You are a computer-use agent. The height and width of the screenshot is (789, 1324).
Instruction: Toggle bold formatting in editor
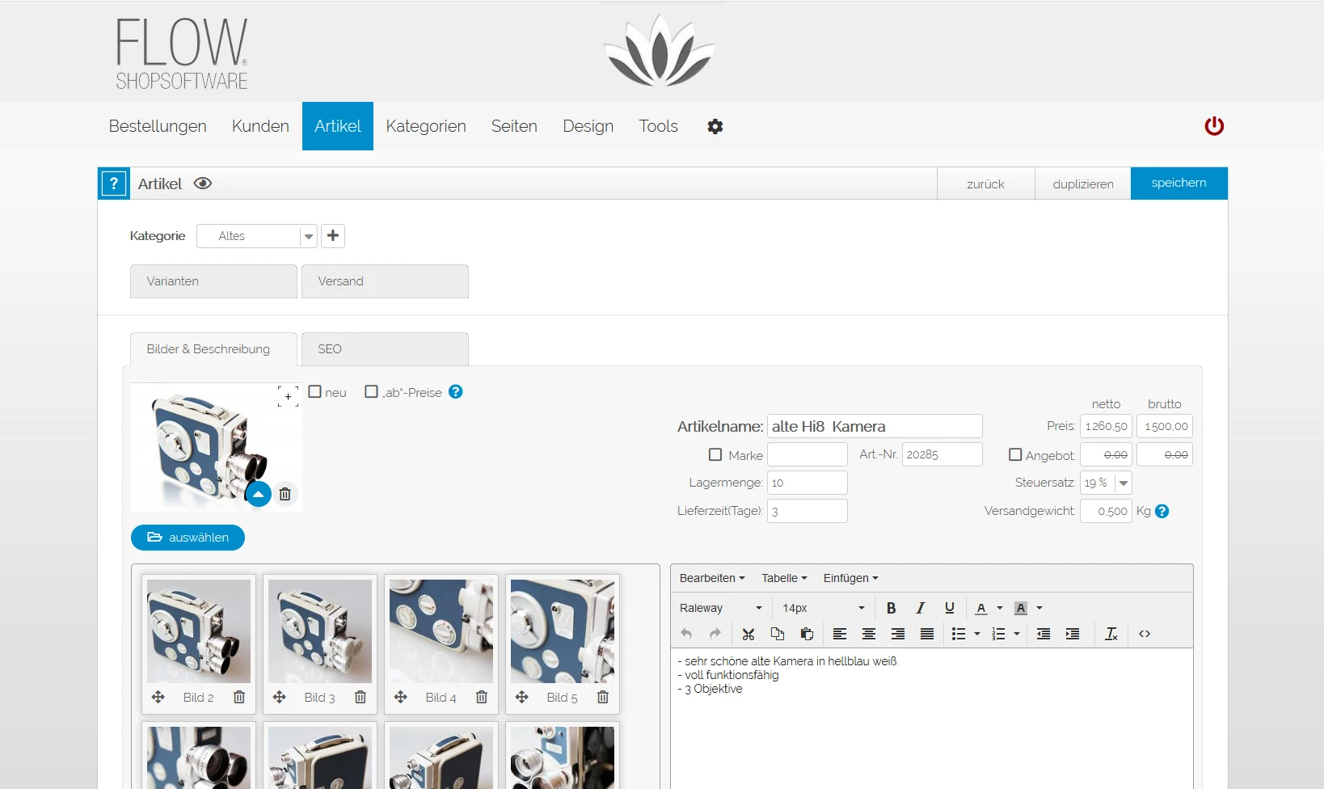891,608
